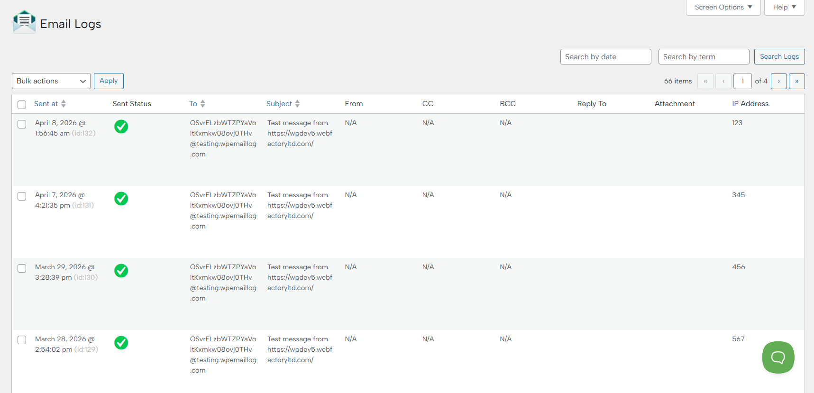Click the Email Logs envelope logo icon
Screen dimensions: 814x393
click(x=24, y=22)
